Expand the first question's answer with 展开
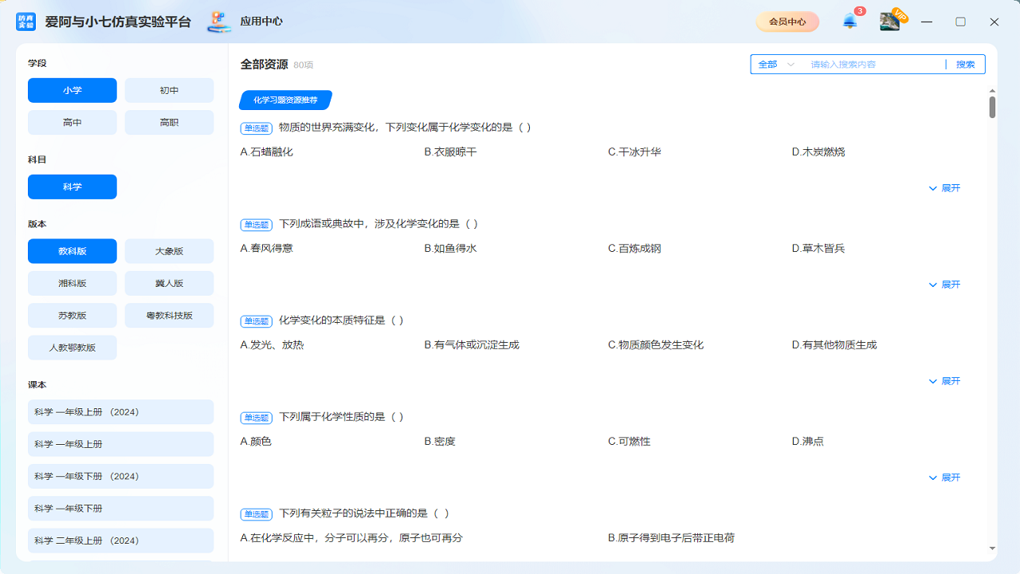The width and height of the screenshot is (1020, 574). [x=943, y=188]
